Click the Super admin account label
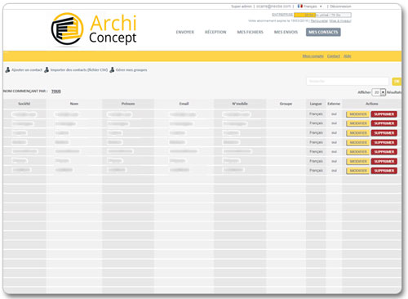 click(x=242, y=6)
